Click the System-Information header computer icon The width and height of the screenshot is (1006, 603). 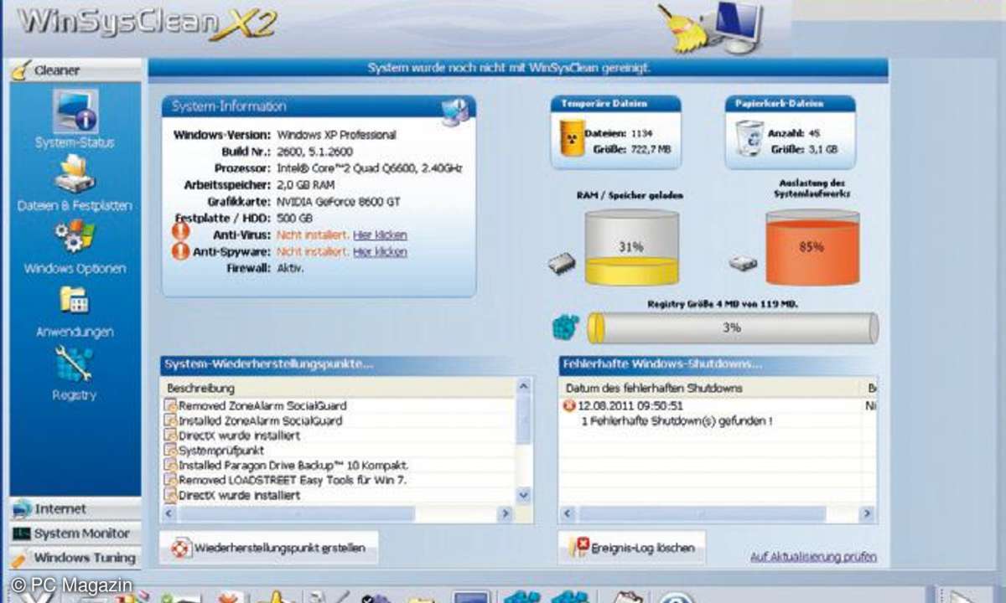455,111
